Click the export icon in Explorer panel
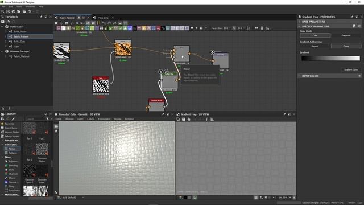 click(x=8, y=22)
